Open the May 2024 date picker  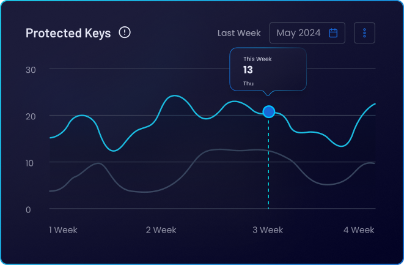[307, 33]
